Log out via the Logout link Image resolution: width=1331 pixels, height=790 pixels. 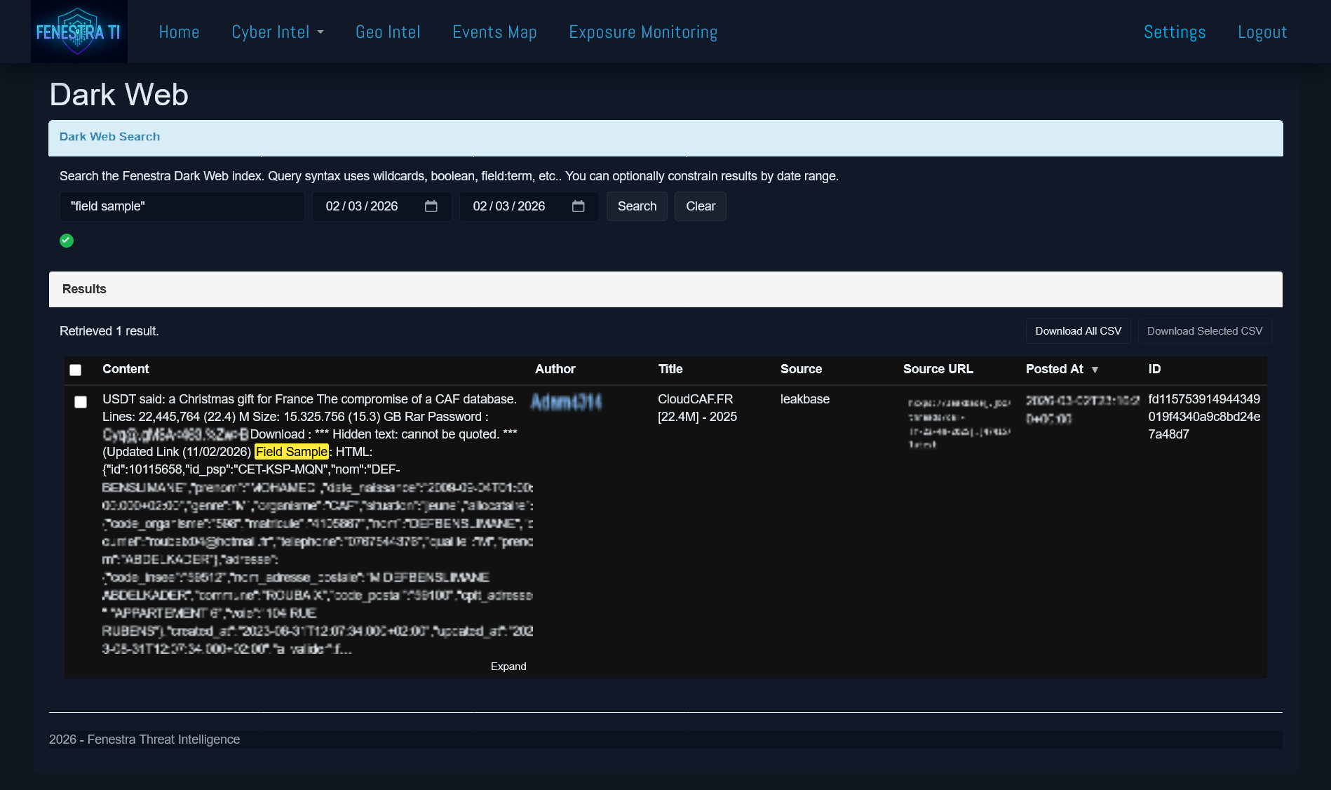pos(1262,32)
